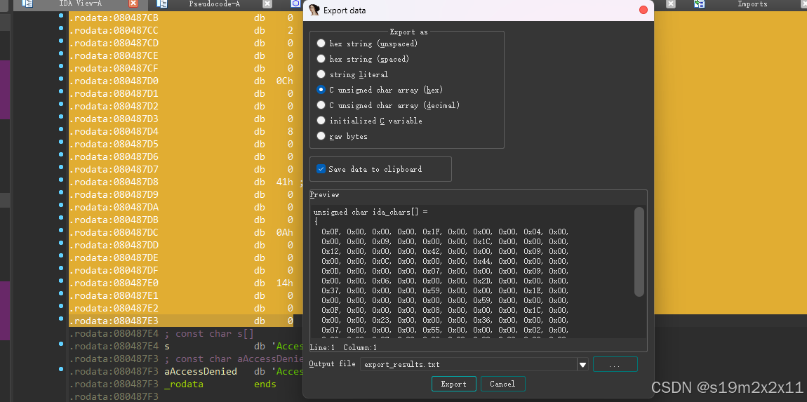Click the IDA View-A tab icon
Screen dimensions: 807x402
pyautogui.click(x=27, y=4)
